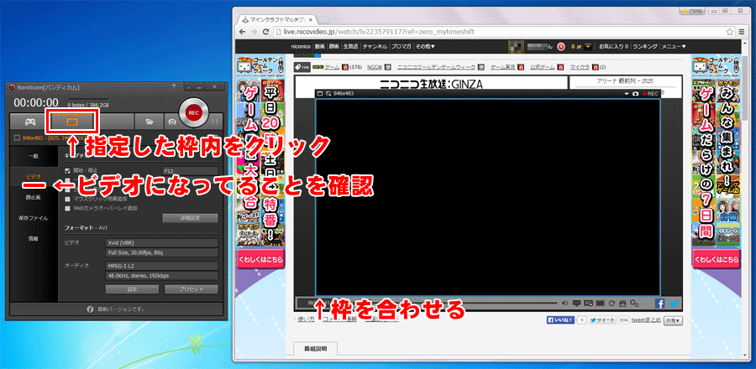Click the マイクラ tag link
The width and height of the screenshot is (756, 369).
tap(580, 67)
